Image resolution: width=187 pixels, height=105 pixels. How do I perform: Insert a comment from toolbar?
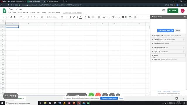pos(123,17)
